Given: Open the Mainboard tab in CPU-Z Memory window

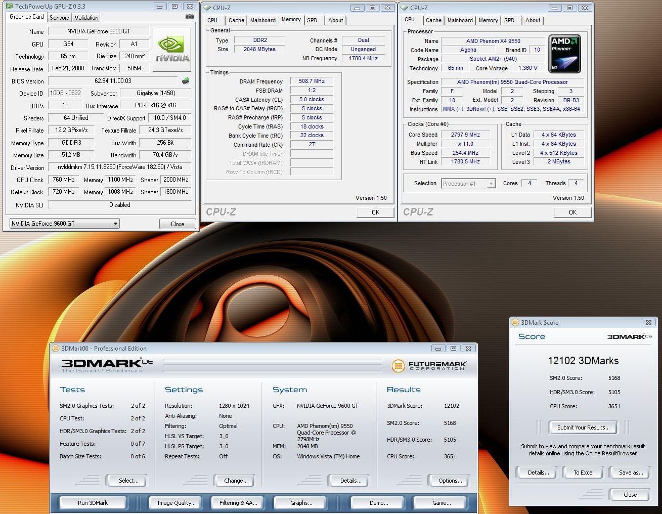Looking at the screenshot, I should click(x=263, y=20).
